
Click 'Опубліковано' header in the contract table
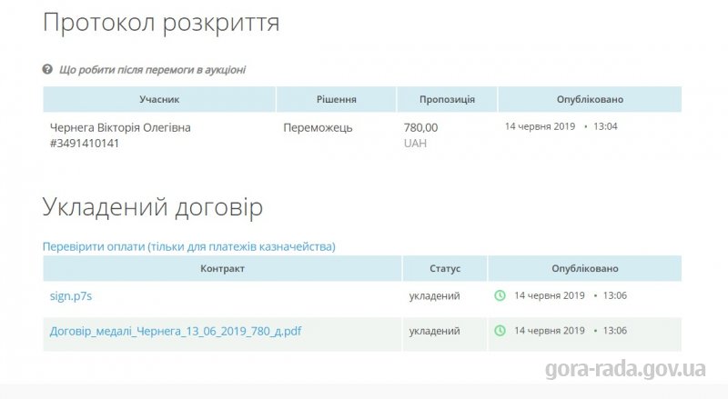(585, 268)
